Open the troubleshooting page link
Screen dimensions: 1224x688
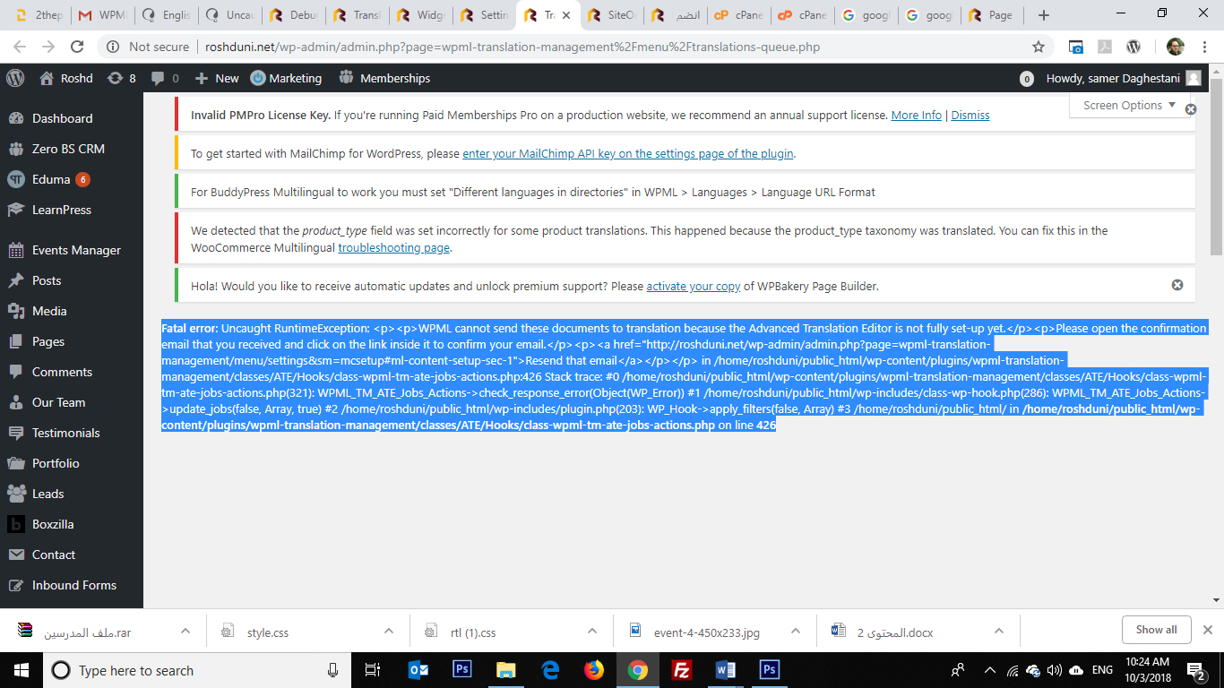[x=393, y=247]
